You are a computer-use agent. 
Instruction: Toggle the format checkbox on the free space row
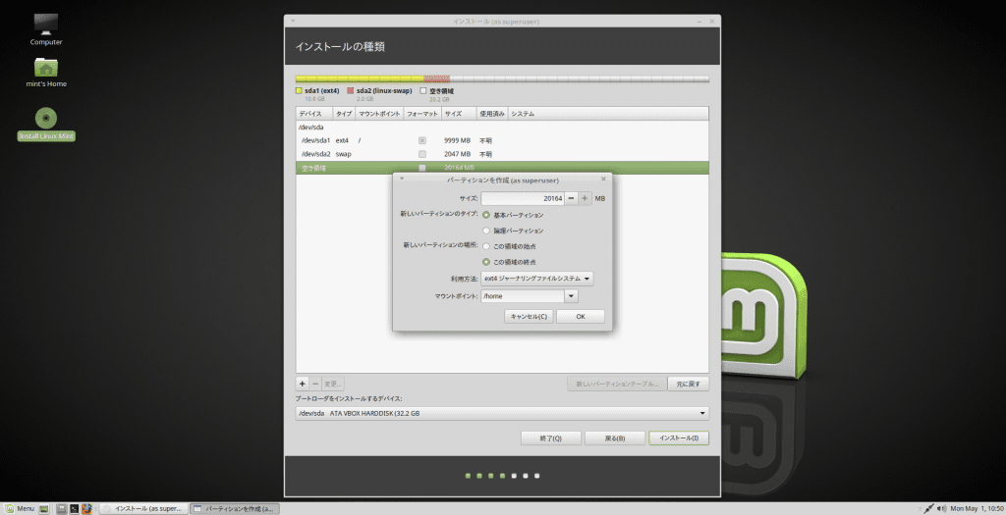tap(422, 168)
